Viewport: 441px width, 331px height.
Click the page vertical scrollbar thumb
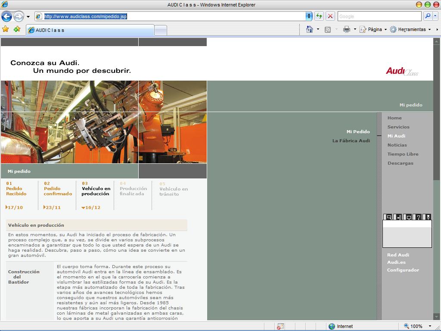point(436,112)
